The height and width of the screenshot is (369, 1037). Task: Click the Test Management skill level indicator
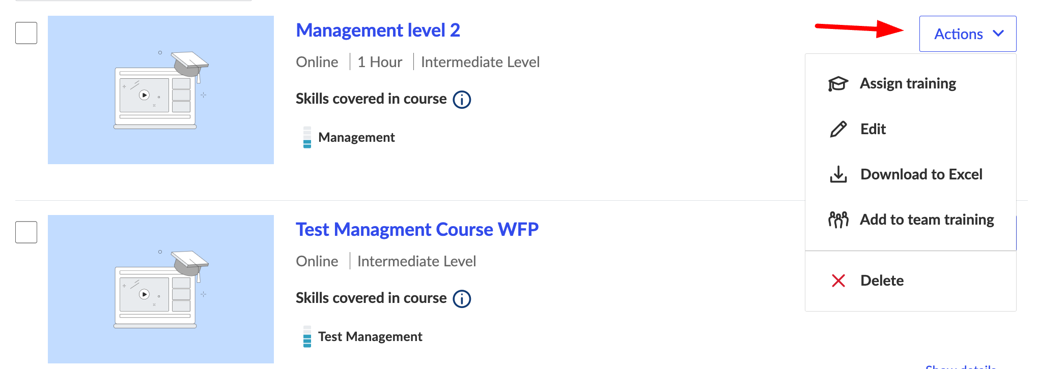pyautogui.click(x=307, y=336)
